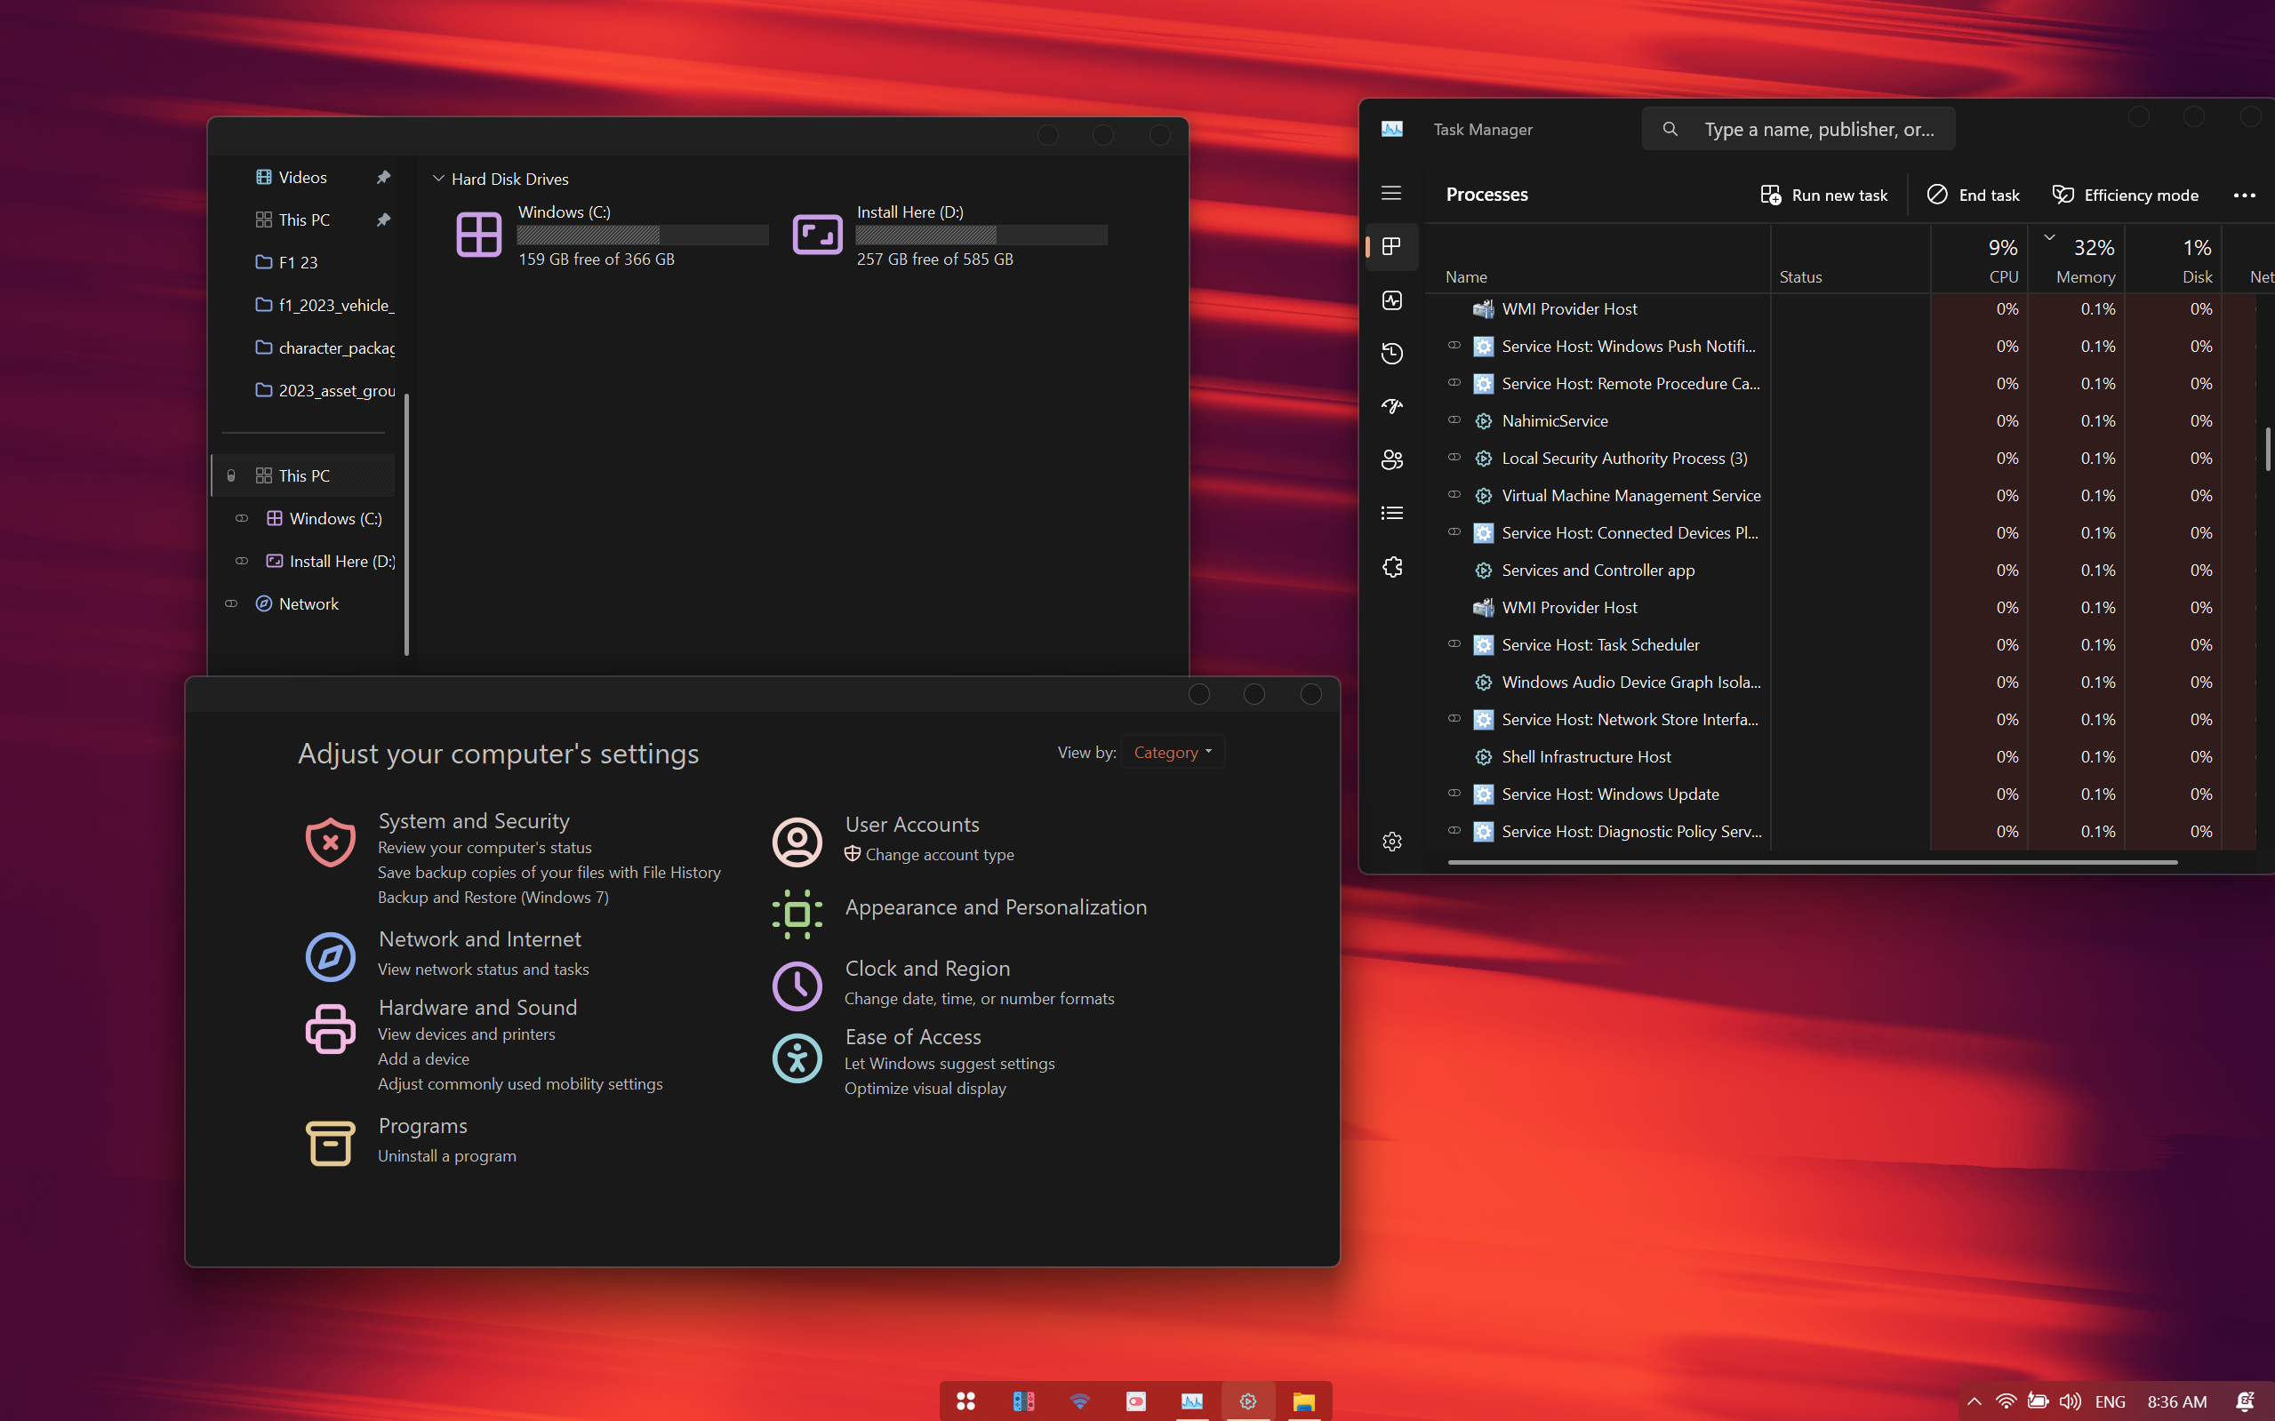Unpin This PC from Quick access
This screenshot has height=1421, width=2275.
tap(383, 219)
